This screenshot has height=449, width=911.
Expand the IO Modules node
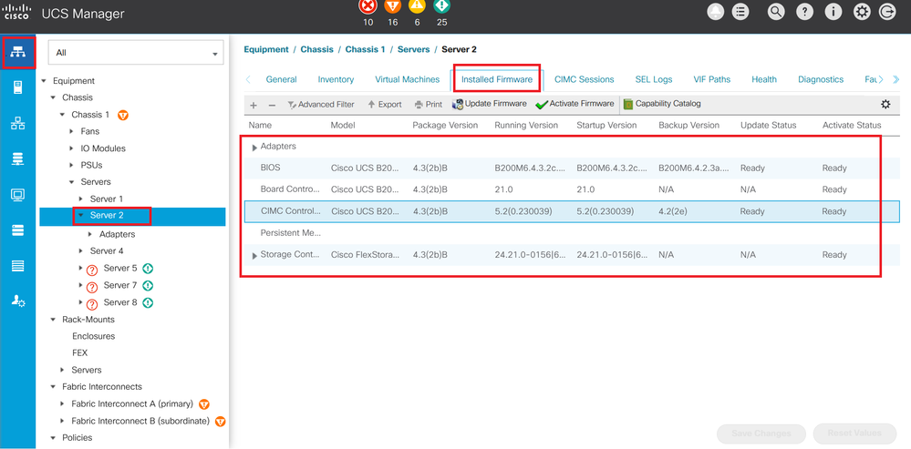[x=72, y=148]
